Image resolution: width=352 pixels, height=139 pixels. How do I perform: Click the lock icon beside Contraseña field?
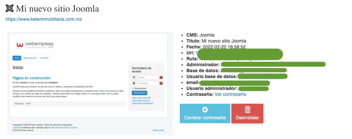click(134, 83)
